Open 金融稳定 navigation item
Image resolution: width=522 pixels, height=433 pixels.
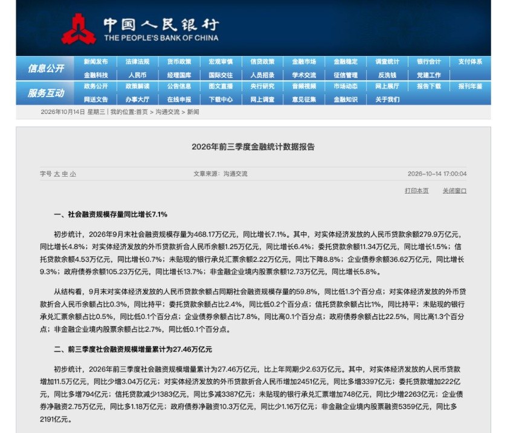pos(346,62)
